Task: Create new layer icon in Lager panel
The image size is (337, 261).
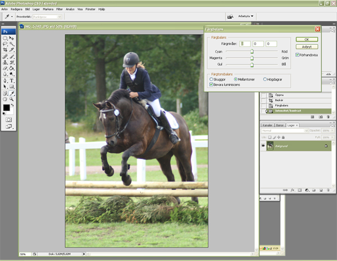Action: pyautogui.click(x=321, y=190)
